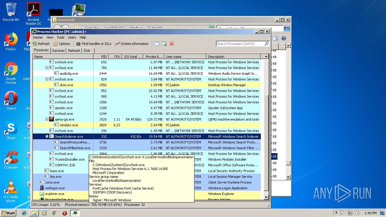Click the Physical memory status bar entry
This screenshot has height=217, width=386.
coord(93,205)
